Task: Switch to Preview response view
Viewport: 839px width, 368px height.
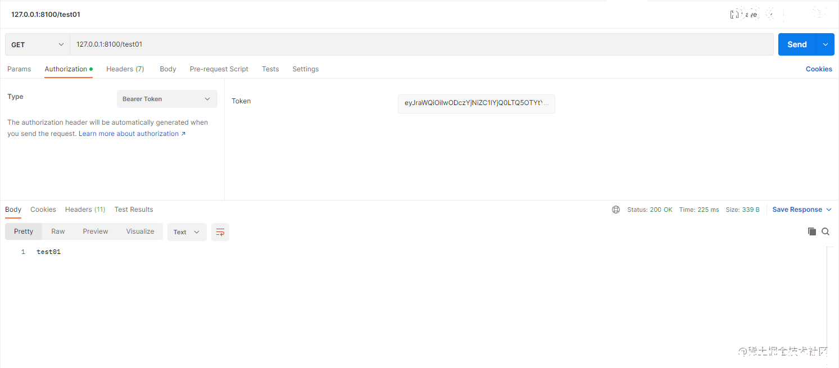Action: (96, 231)
